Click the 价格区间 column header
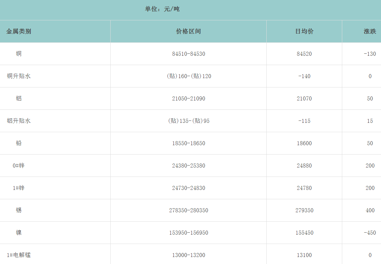The width and height of the screenshot is (381, 264). click(x=188, y=31)
